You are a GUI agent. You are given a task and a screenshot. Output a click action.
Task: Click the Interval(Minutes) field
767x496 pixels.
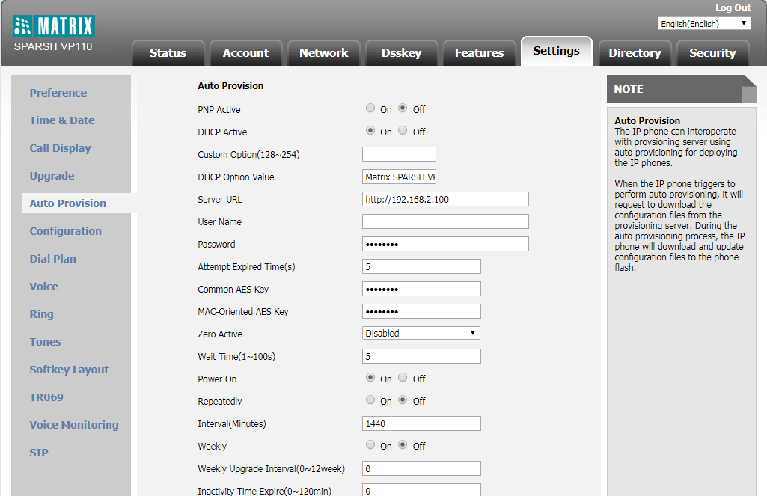pos(421,423)
